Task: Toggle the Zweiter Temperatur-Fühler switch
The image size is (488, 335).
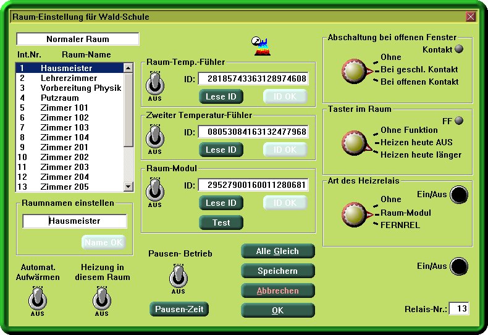Action: (x=155, y=135)
